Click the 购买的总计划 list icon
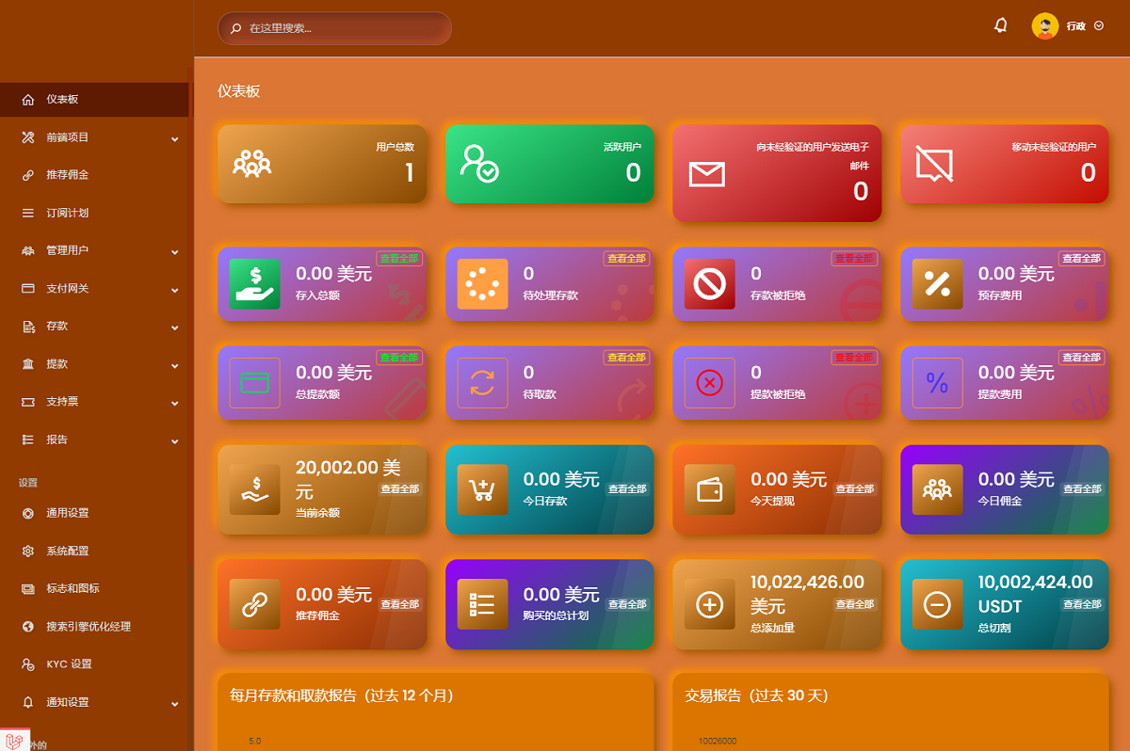 click(482, 604)
